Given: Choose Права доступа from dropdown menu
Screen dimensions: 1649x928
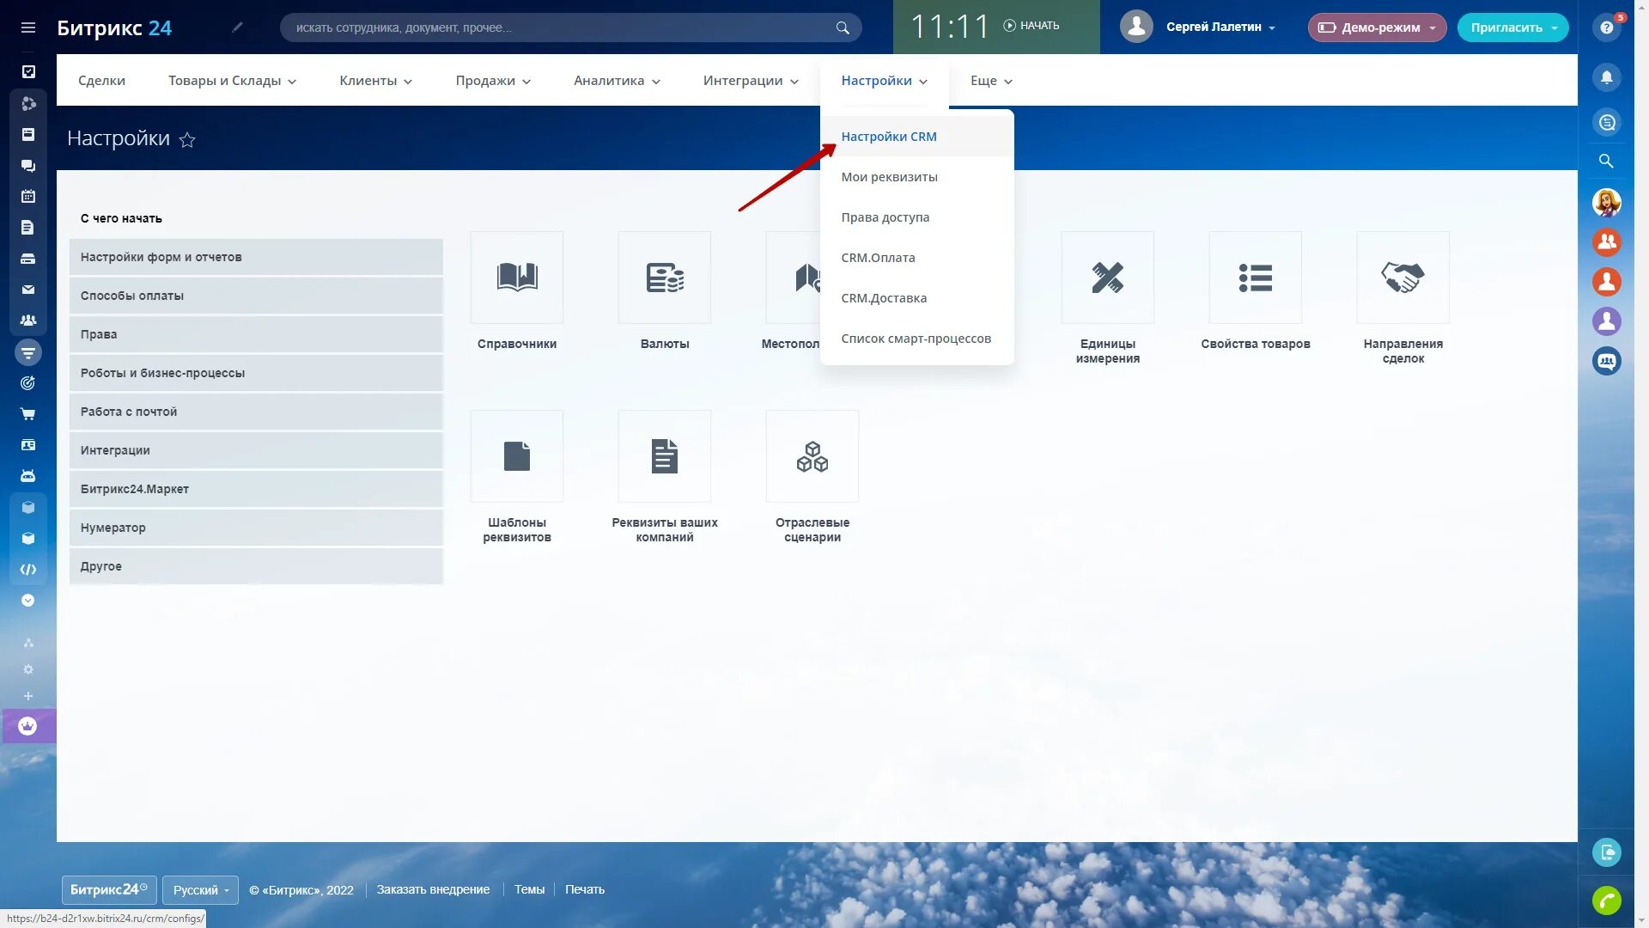Looking at the screenshot, I should tap(885, 217).
